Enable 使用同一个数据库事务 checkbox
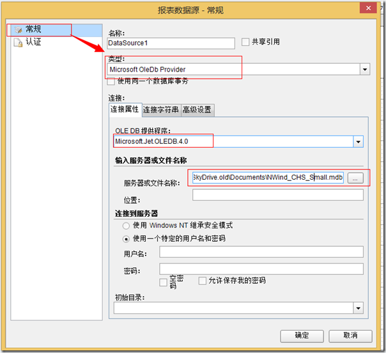This screenshot has width=386, height=353. [111, 81]
